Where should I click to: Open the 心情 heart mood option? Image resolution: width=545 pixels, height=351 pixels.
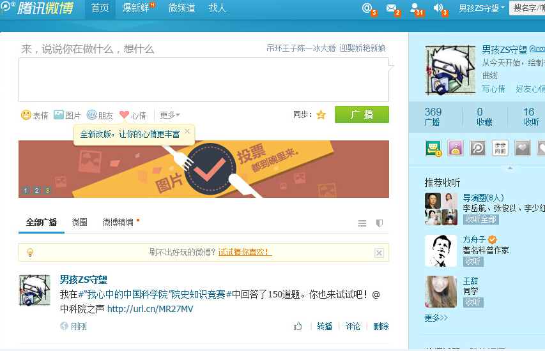[x=133, y=115]
